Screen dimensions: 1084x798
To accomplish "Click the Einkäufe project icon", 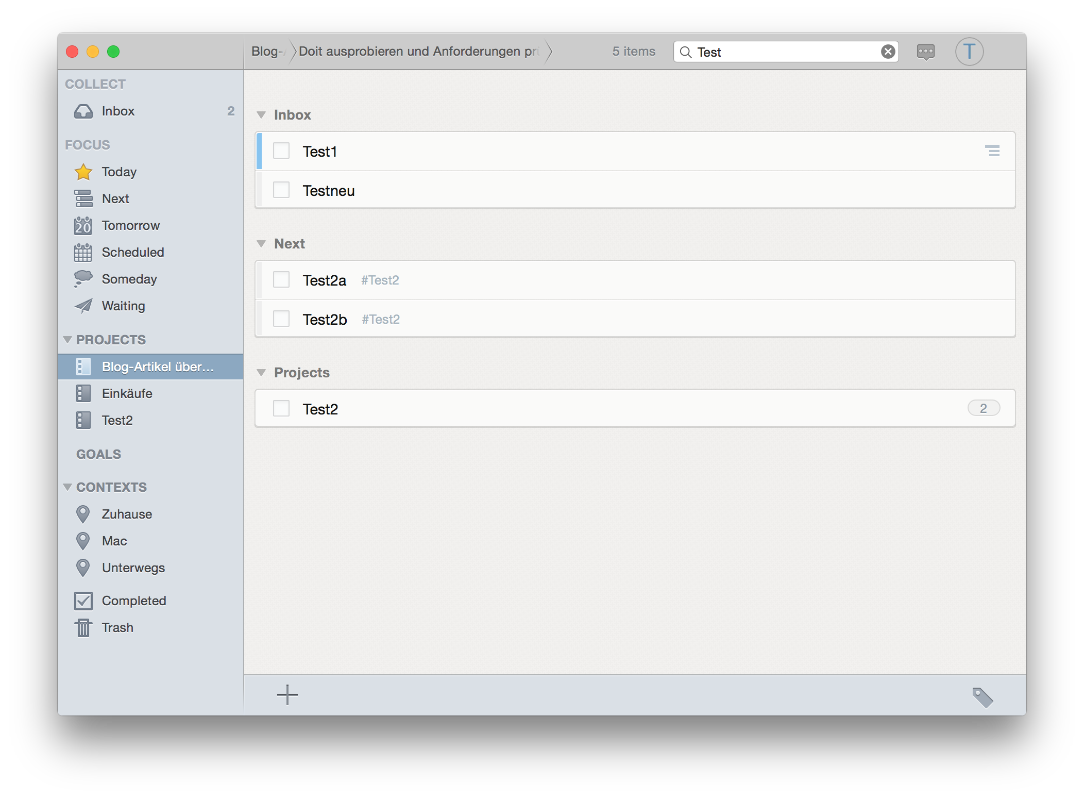I will tap(83, 393).
